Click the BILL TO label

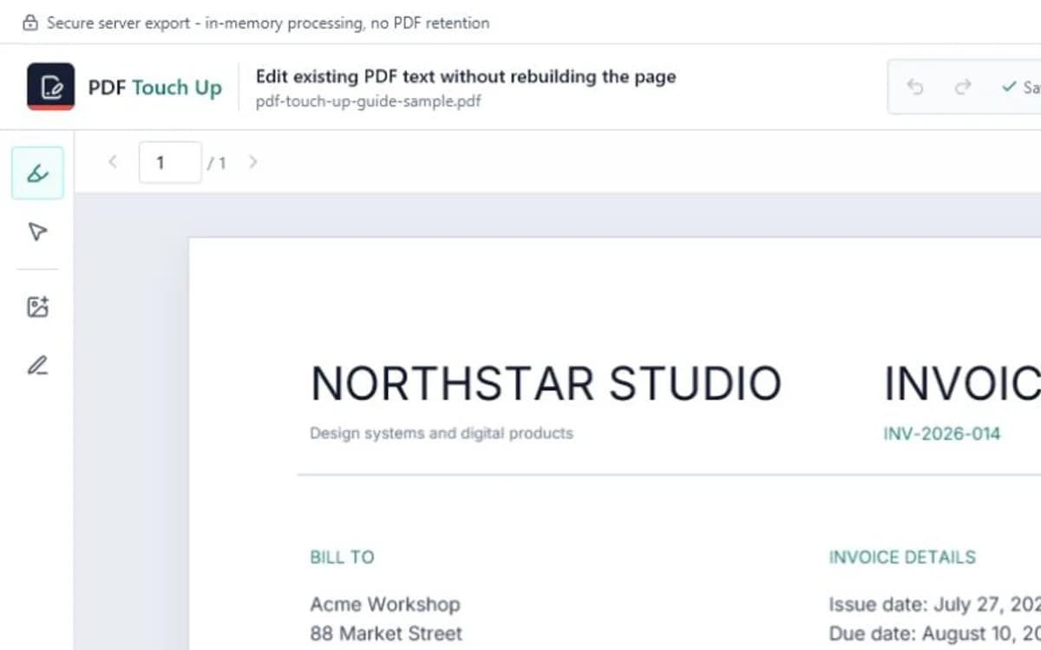[342, 557]
